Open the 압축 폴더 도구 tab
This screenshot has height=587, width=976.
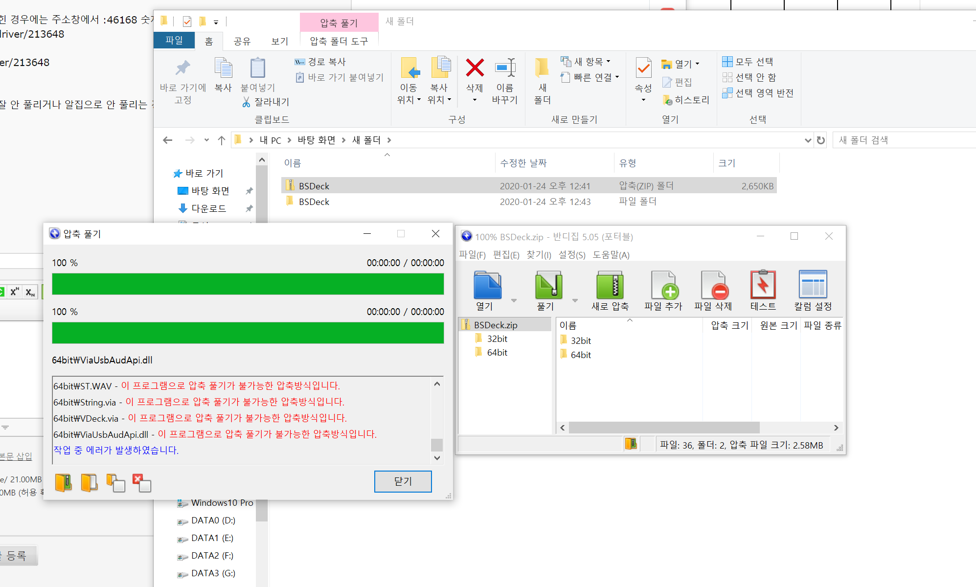click(x=339, y=41)
